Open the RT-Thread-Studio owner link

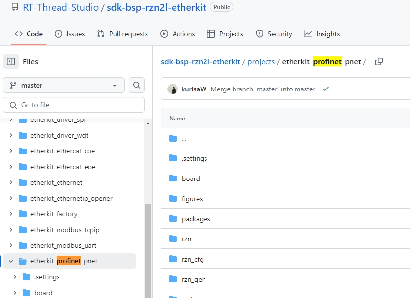click(x=60, y=7)
